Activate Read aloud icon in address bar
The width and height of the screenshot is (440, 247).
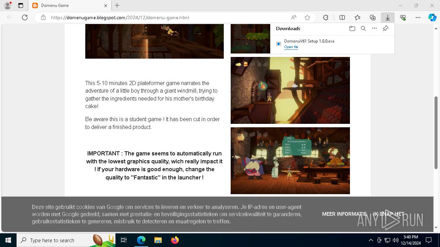tap(294, 17)
